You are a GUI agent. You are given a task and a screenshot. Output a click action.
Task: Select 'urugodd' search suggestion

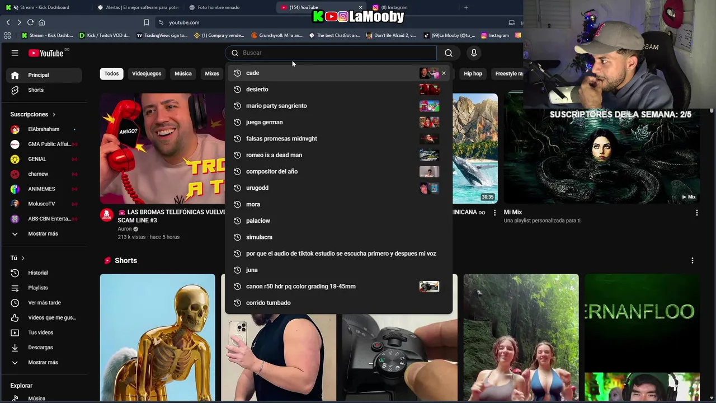point(339,188)
